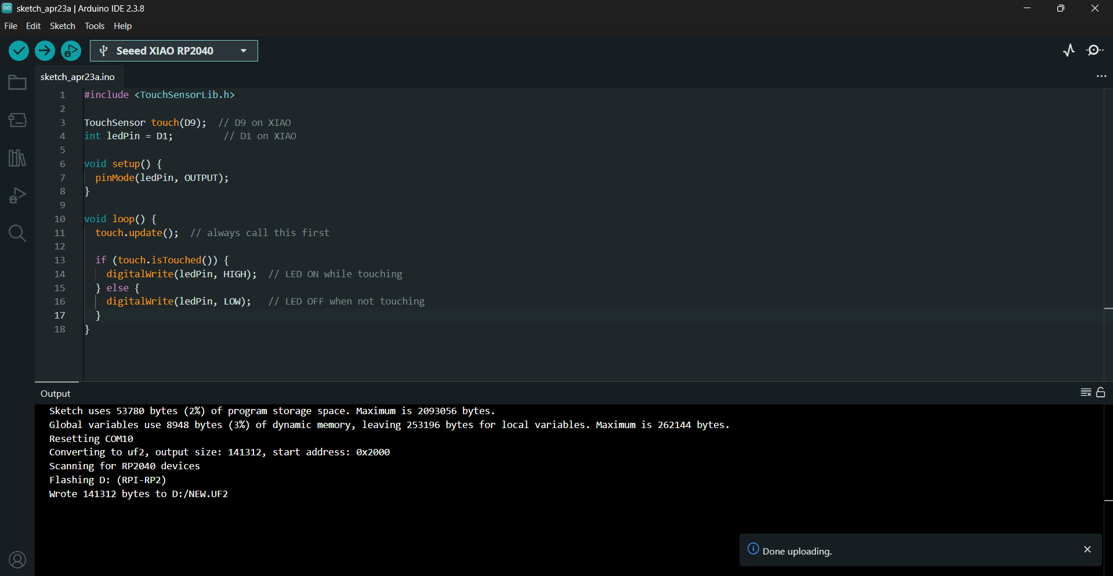Image resolution: width=1113 pixels, height=576 pixels.
Task: Click the Done uploading info icon
Action: (x=753, y=549)
